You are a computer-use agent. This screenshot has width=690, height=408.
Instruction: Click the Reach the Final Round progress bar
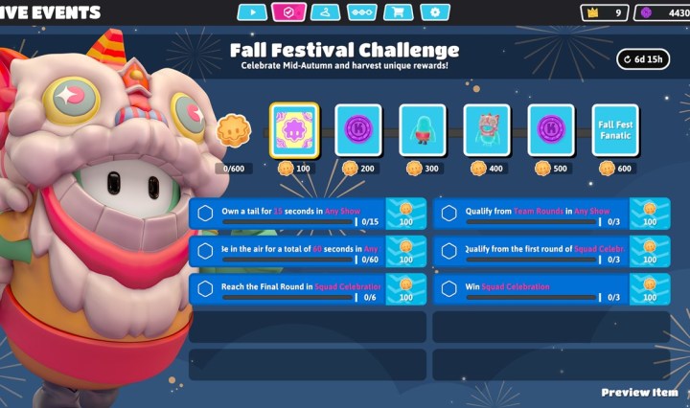pos(287,298)
